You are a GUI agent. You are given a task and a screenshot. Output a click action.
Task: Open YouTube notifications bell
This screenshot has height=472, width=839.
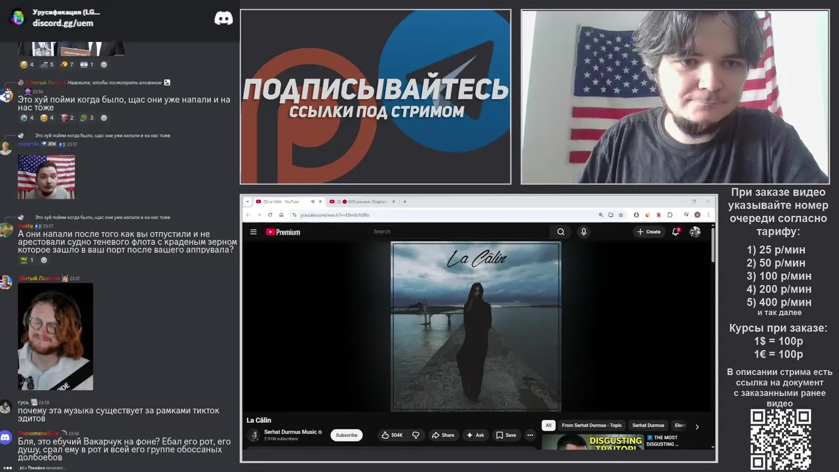[676, 231]
